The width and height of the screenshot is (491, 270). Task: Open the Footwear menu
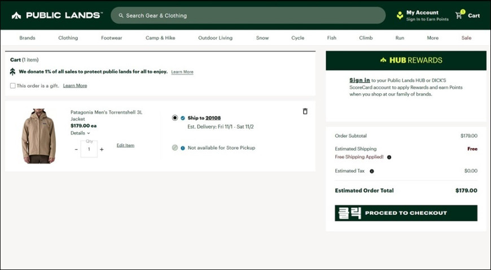tap(112, 38)
